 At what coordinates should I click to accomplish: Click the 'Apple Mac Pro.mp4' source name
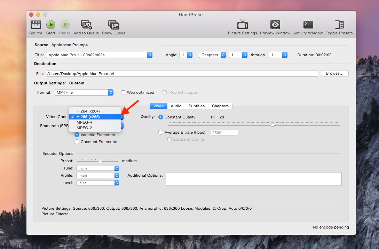coord(70,45)
